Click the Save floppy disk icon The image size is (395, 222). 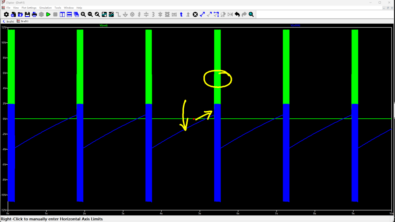[27, 14]
